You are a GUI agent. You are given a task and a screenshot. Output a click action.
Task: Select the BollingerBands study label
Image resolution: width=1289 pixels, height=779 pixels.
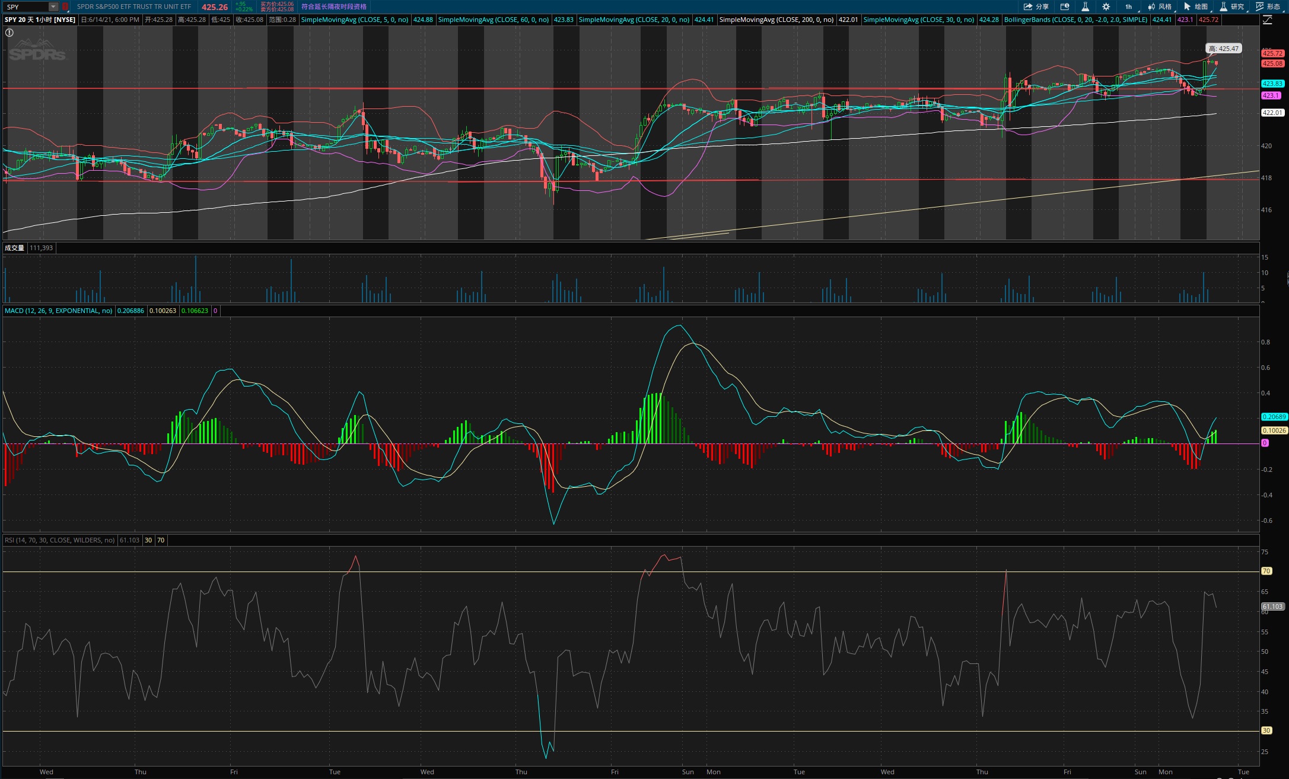coord(1075,20)
